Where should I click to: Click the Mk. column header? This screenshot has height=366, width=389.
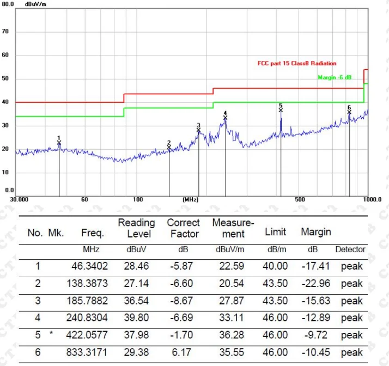(56, 233)
